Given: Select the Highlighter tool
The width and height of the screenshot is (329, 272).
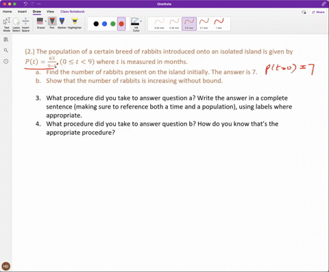Looking at the screenshot, I should coord(75,23).
